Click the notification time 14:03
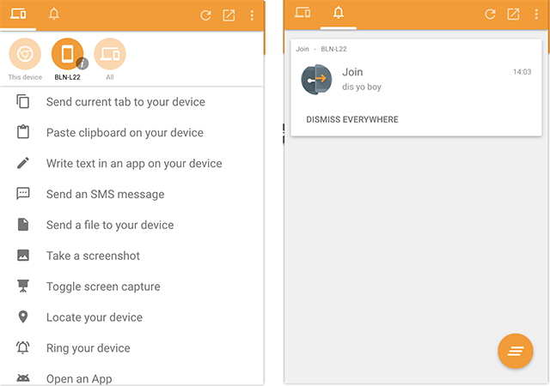The height and width of the screenshot is (386, 550). 522,72
